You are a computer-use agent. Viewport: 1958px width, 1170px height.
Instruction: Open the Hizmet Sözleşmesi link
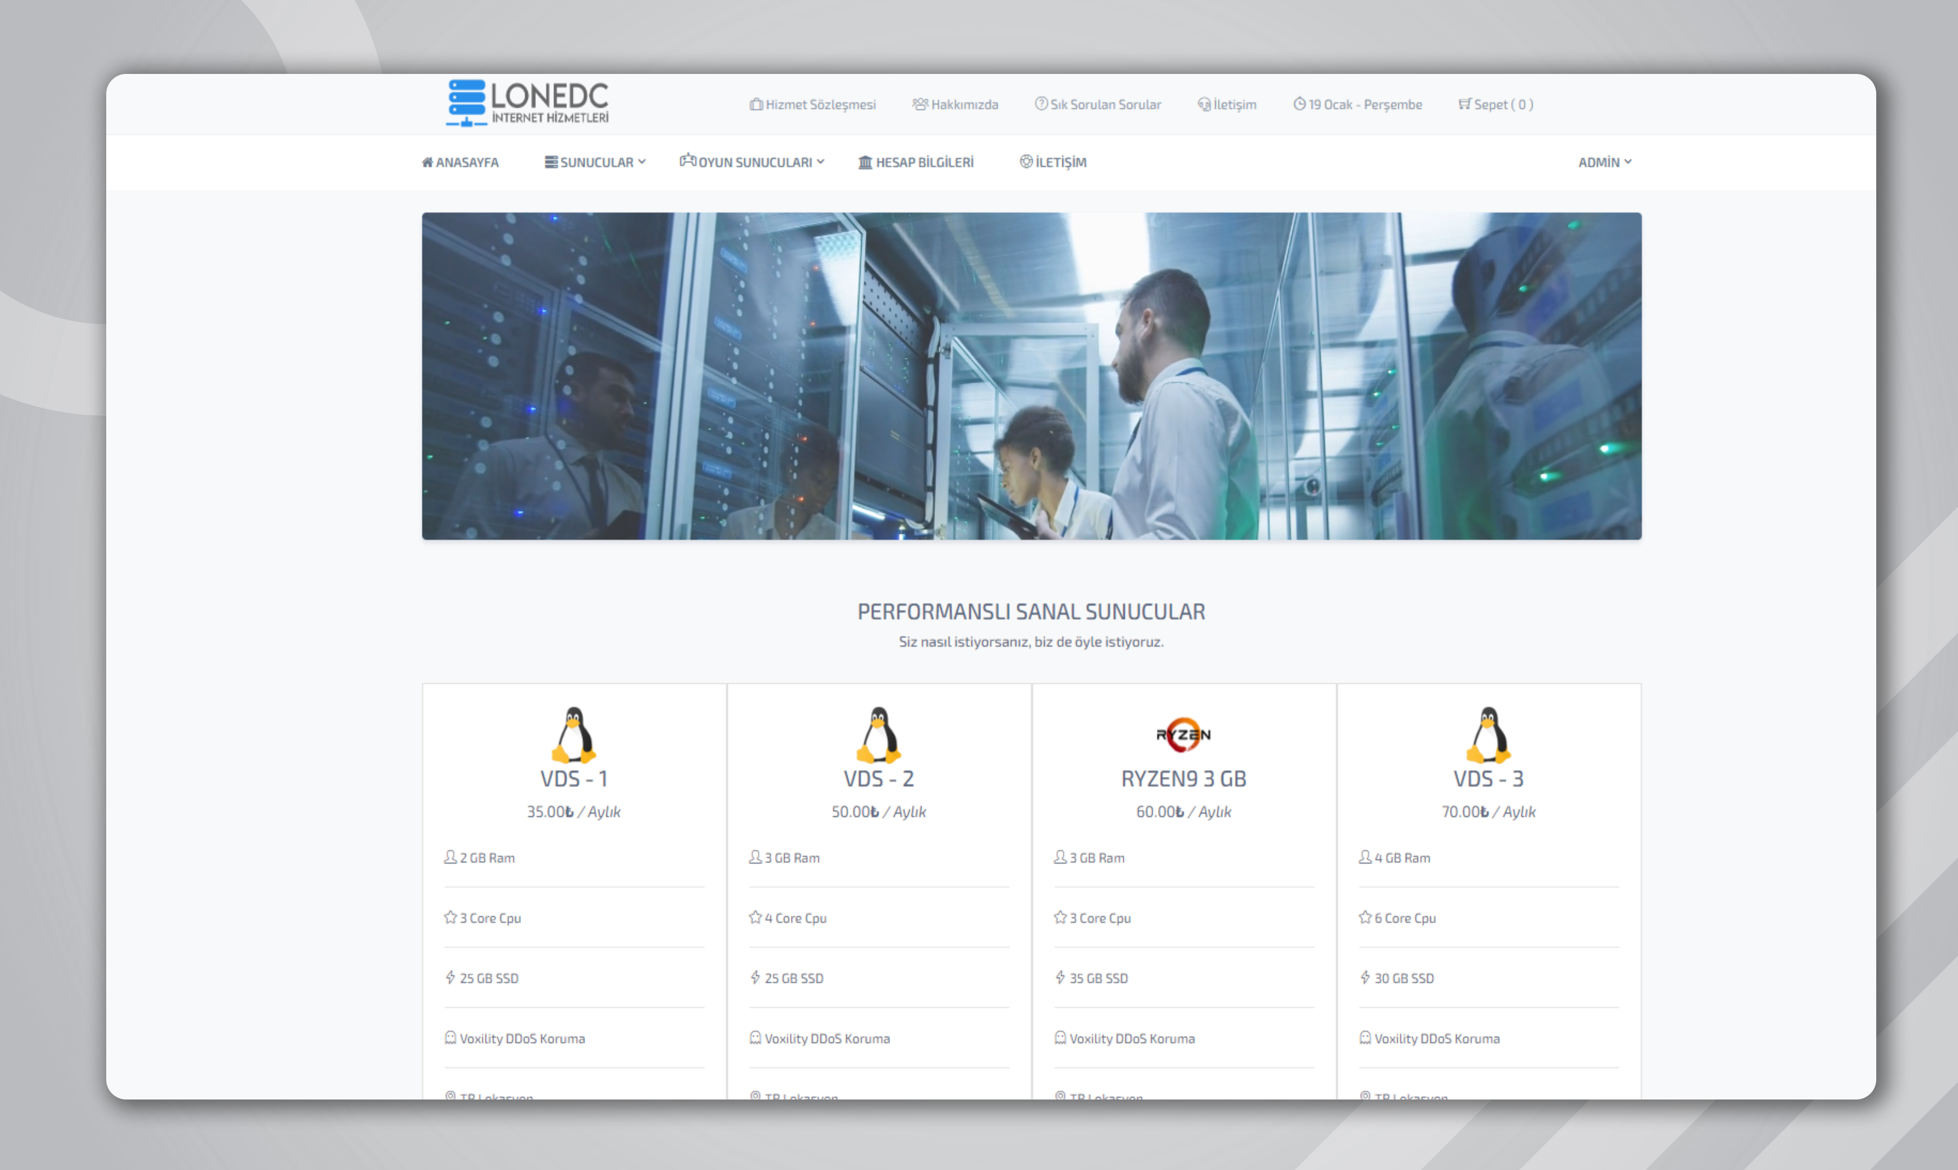pos(820,104)
